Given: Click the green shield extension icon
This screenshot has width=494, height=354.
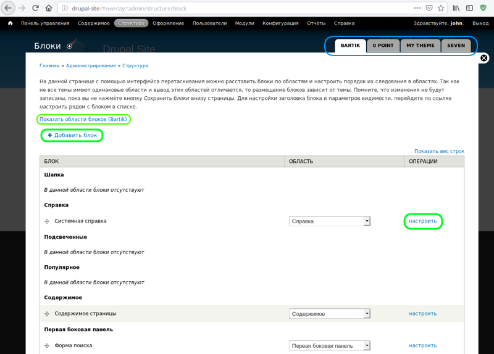Looking at the screenshot, I should pyautogui.click(x=483, y=8).
